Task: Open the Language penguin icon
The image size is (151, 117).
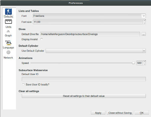Action: pyautogui.click(x=8, y=43)
